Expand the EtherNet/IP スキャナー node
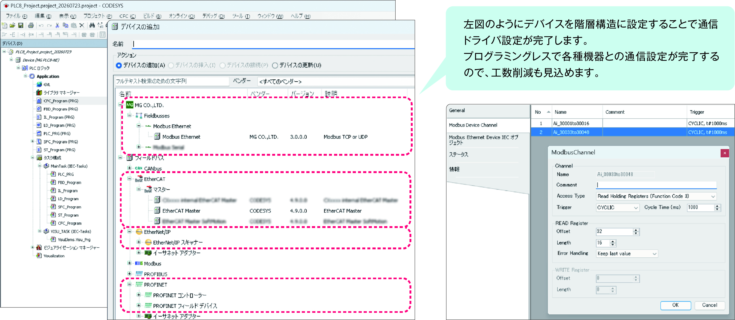This screenshot has width=735, height=320. click(x=139, y=242)
